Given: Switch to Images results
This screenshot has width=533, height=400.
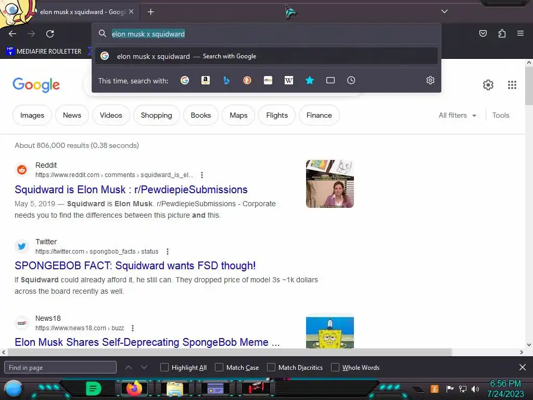Looking at the screenshot, I should pyautogui.click(x=32, y=115).
